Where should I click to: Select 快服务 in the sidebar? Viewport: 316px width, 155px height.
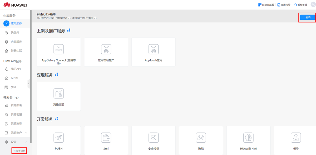coord(15,33)
